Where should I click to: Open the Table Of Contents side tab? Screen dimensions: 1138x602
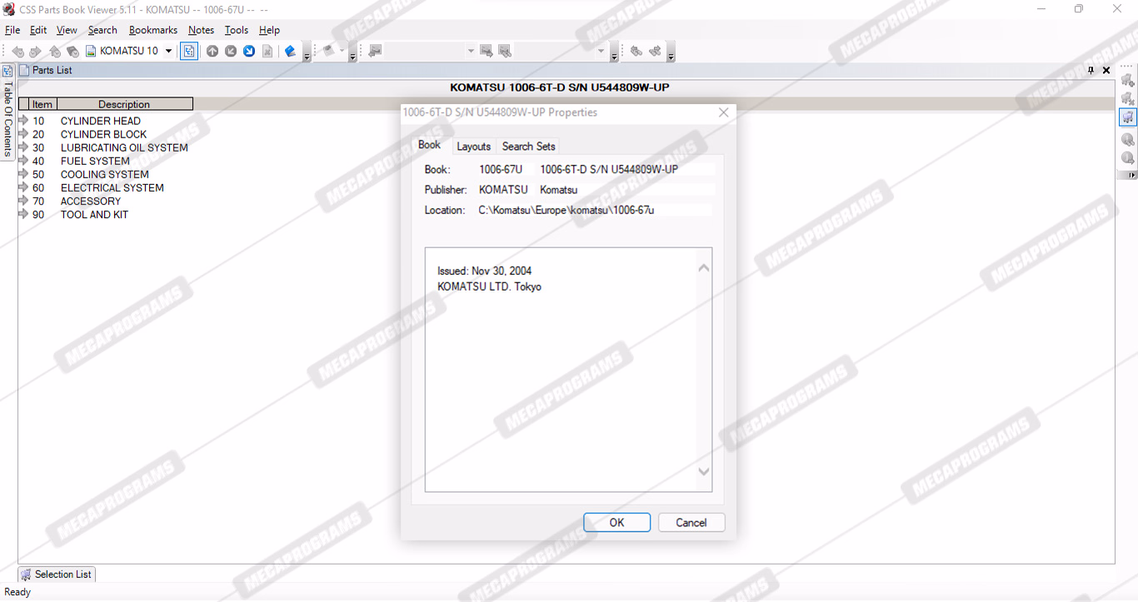point(7,117)
